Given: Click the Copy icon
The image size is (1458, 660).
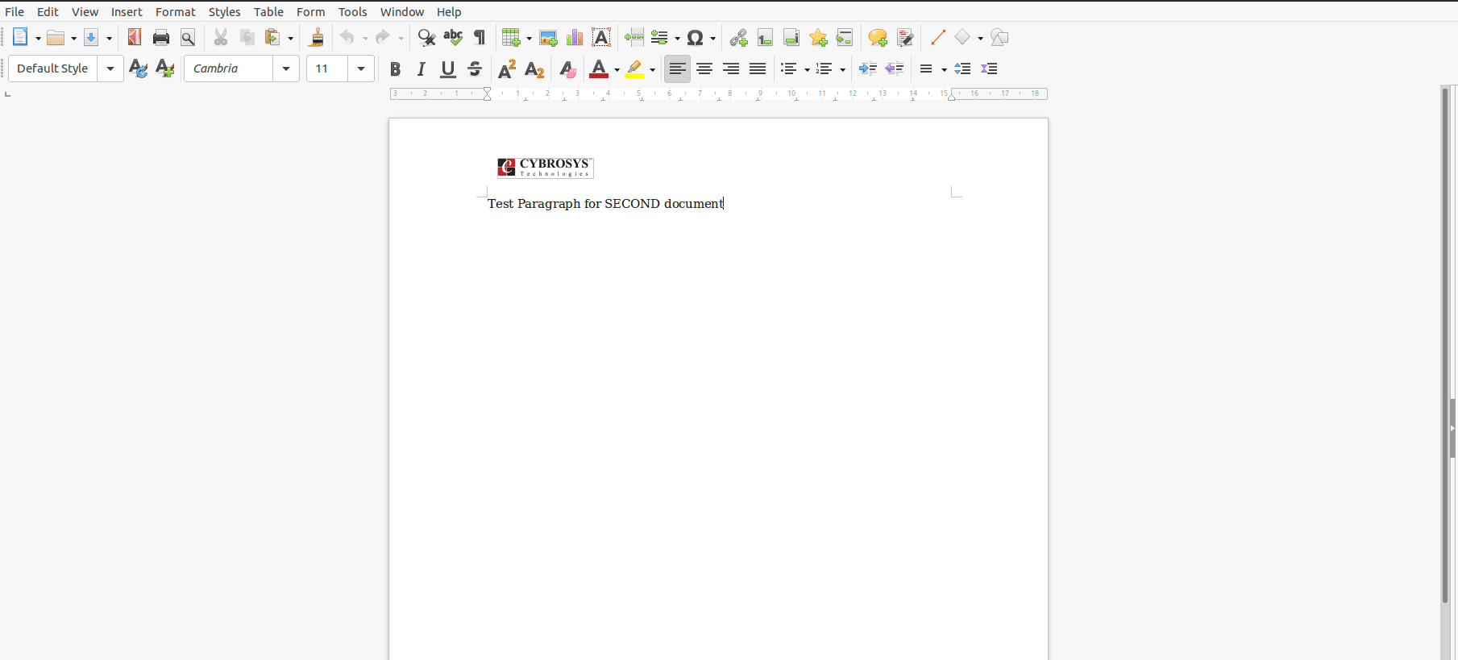Looking at the screenshot, I should (247, 37).
